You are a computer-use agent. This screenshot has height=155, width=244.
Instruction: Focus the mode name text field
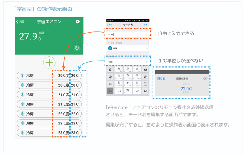(x=127, y=35)
